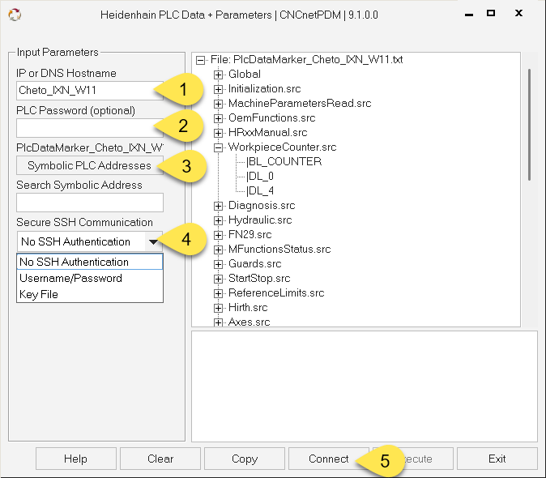Select the |DL_4 tree entry
Viewport: 546px width, 478px height.
pyautogui.click(x=260, y=190)
